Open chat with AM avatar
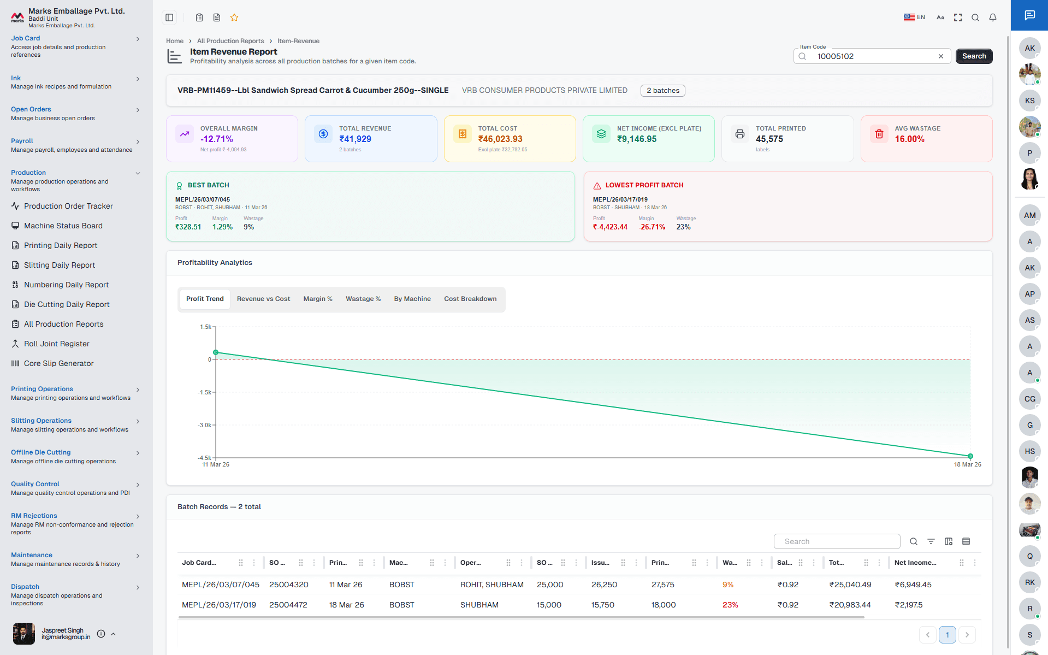The image size is (1048, 655). pyautogui.click(x=1029, y=215)
